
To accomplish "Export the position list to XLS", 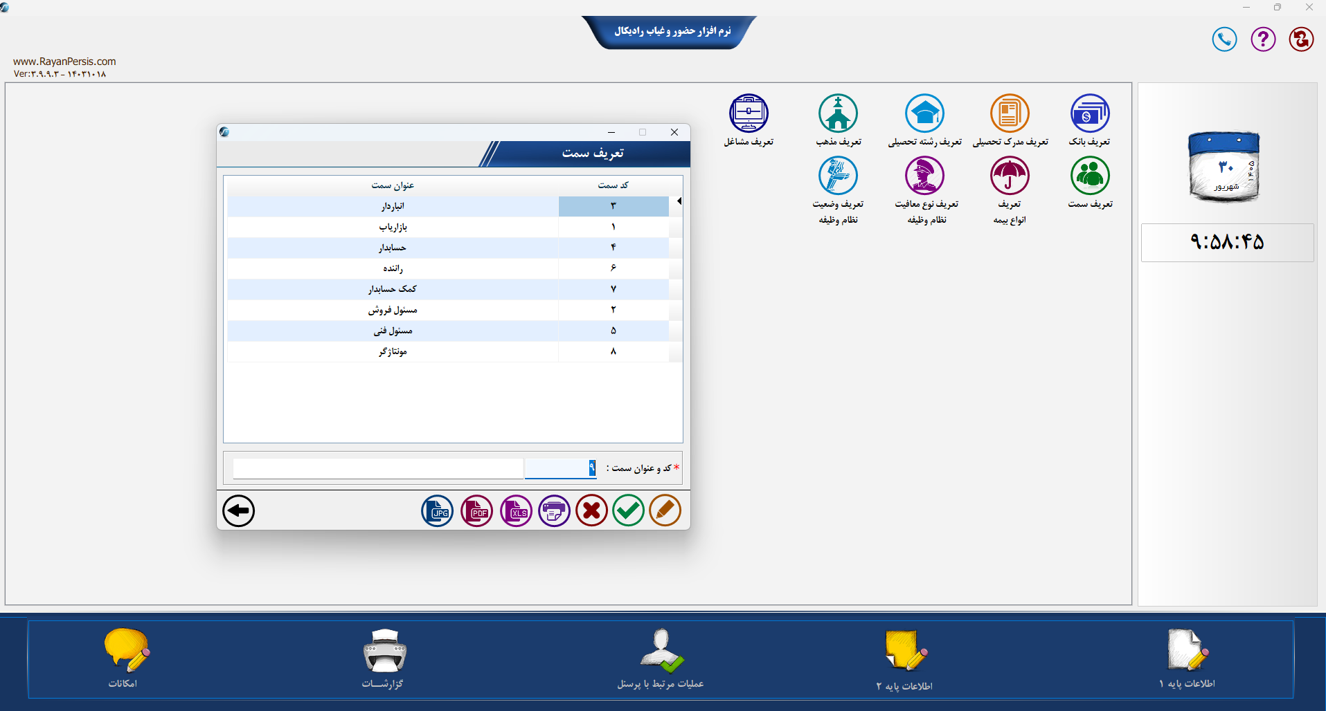I will 517,511.
